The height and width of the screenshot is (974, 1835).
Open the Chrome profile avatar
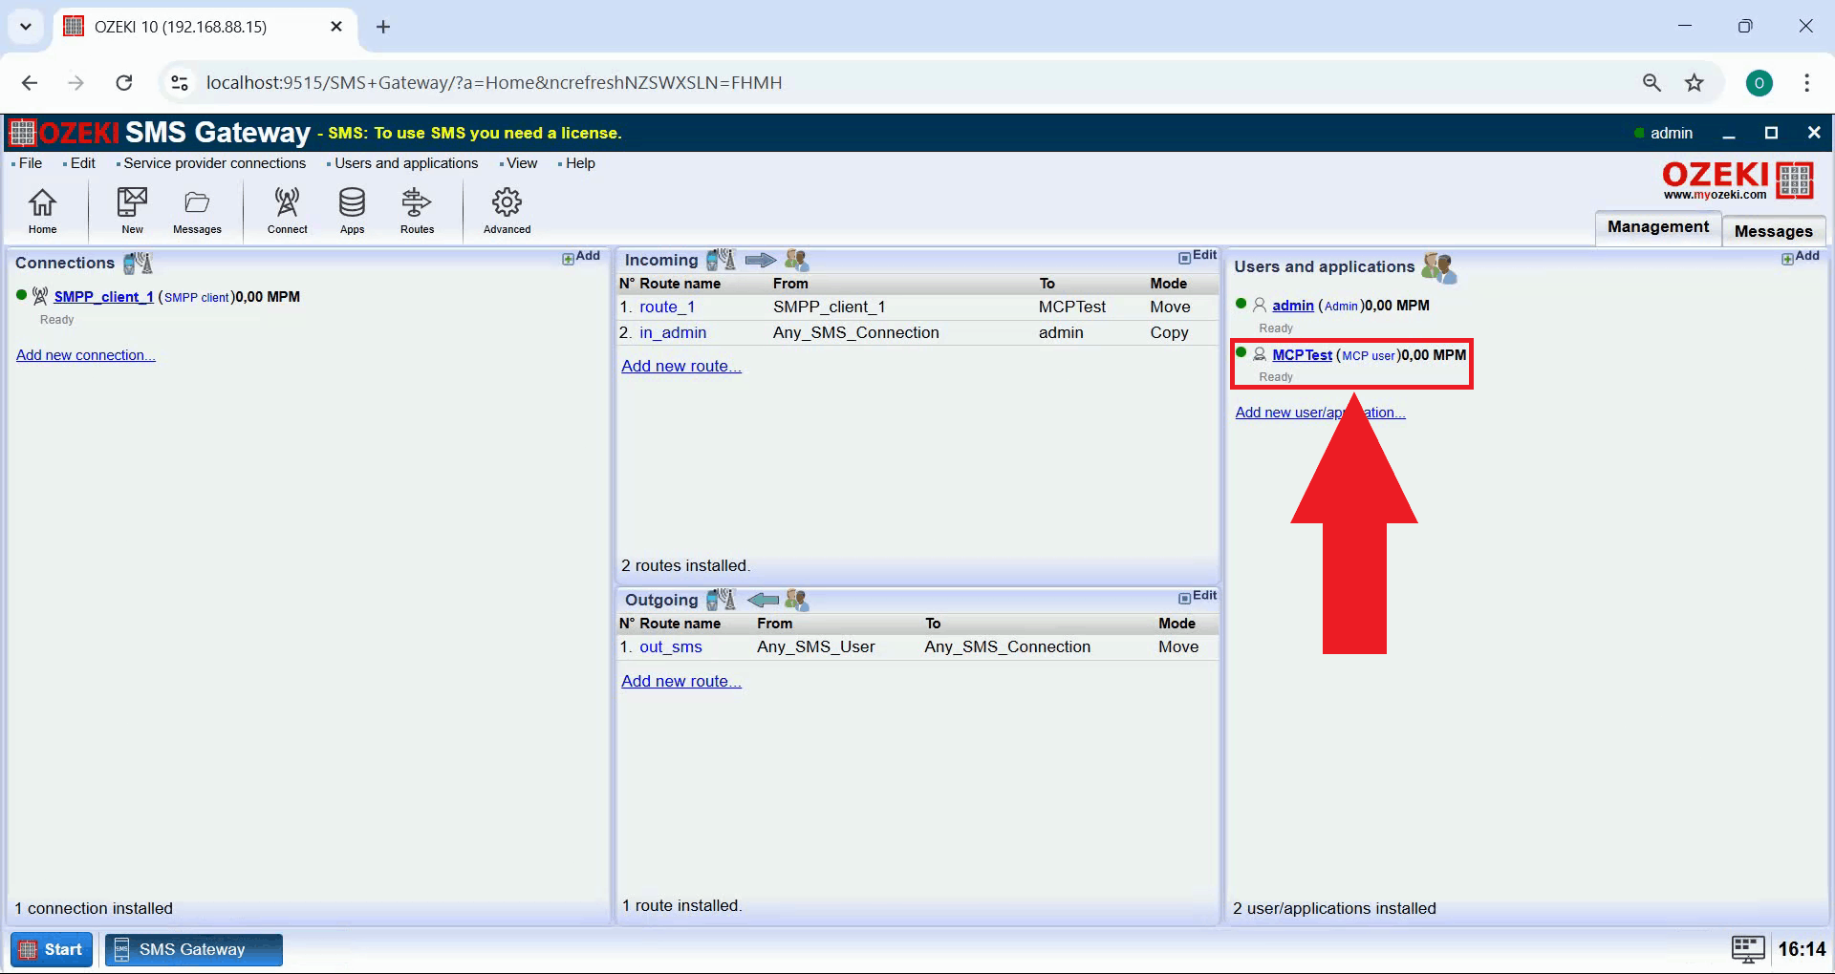1759,83
